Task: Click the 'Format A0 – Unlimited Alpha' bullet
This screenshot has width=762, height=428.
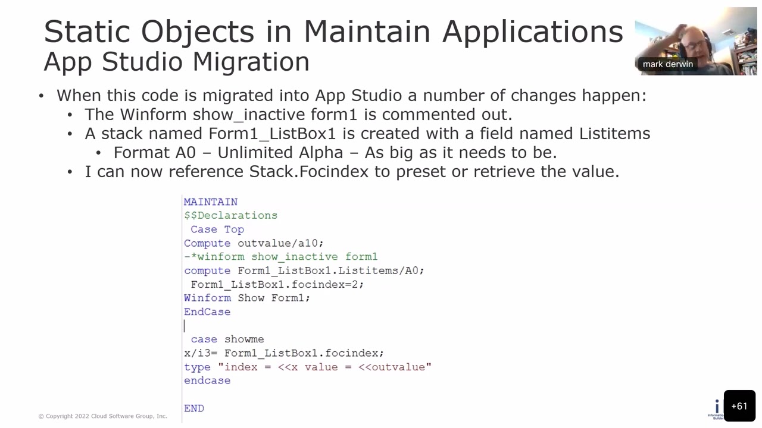Action: (335, 152)
